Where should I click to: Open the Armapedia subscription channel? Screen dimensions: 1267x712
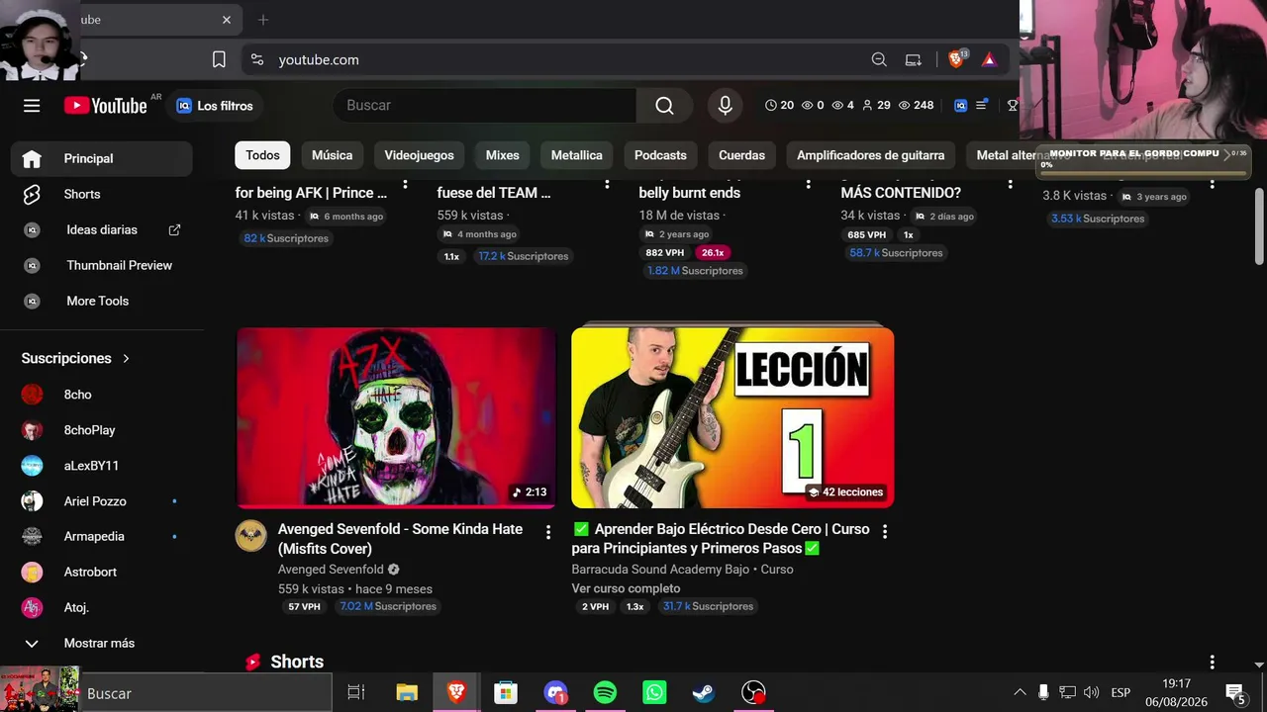pos(102,536)
